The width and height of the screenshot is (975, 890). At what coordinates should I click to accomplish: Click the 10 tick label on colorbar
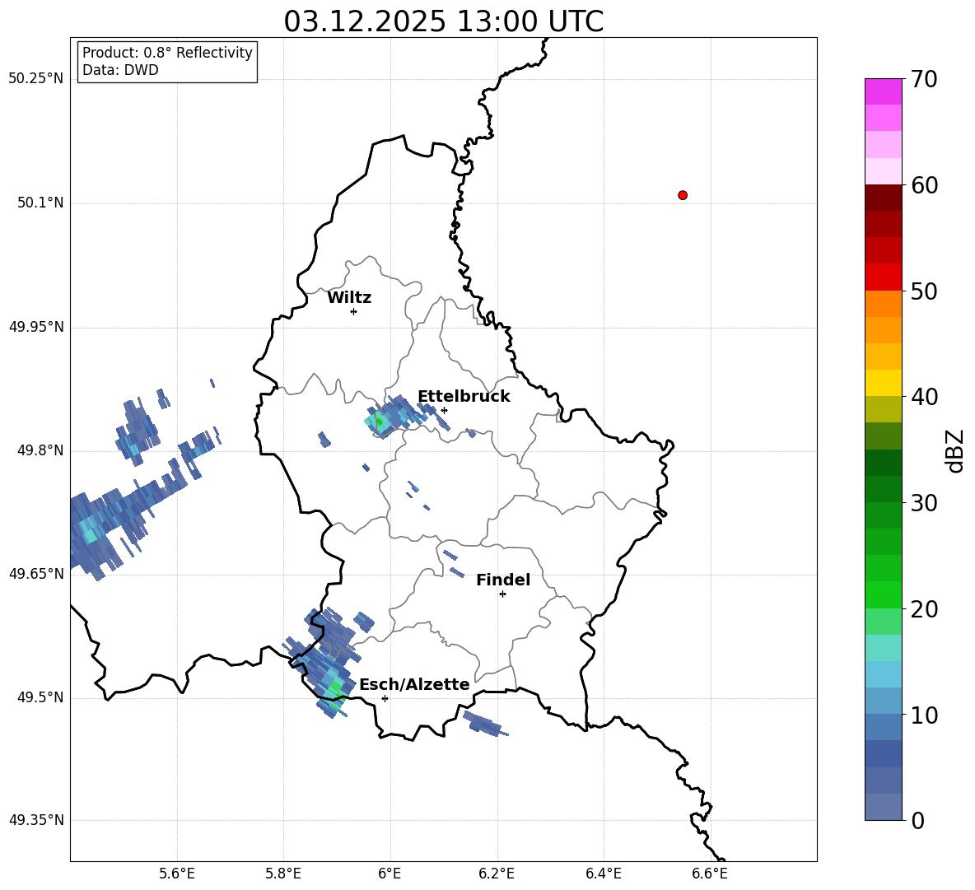(x=924, y=715)
